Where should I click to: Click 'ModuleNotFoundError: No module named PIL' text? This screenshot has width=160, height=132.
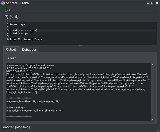click(33, 102)
